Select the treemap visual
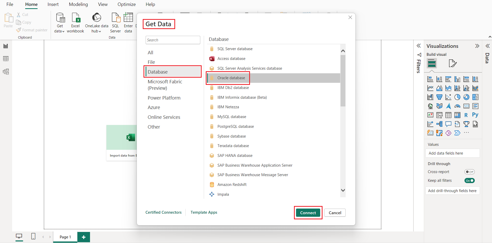This screenshot has width=492, height=243. pos(475,97)
